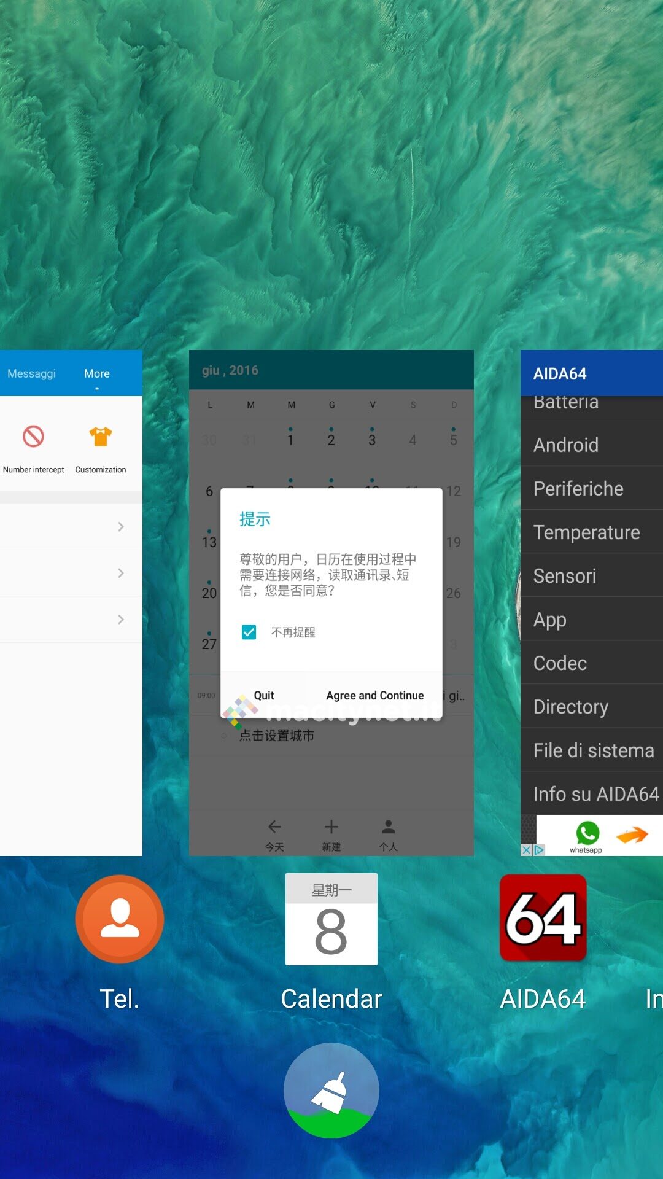Viewport: 663px width, 1179px height.
Task: Tap Quit in the dialog
Action: (x=264, y=695)
